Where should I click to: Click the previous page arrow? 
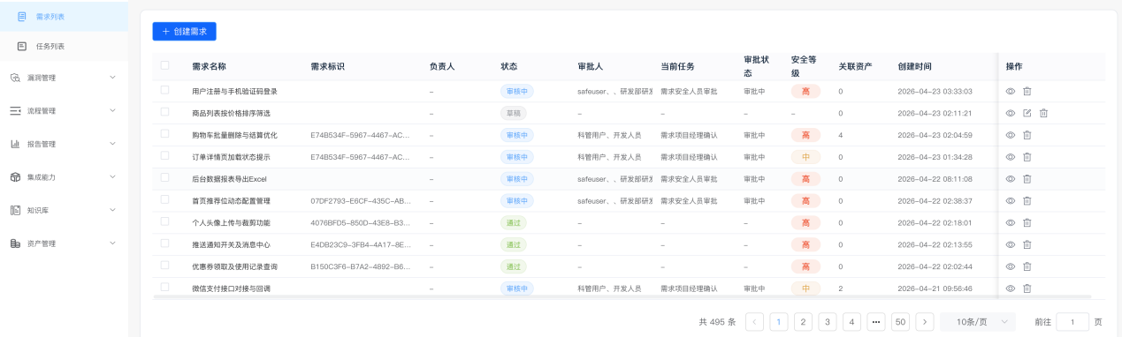point(755,322)
